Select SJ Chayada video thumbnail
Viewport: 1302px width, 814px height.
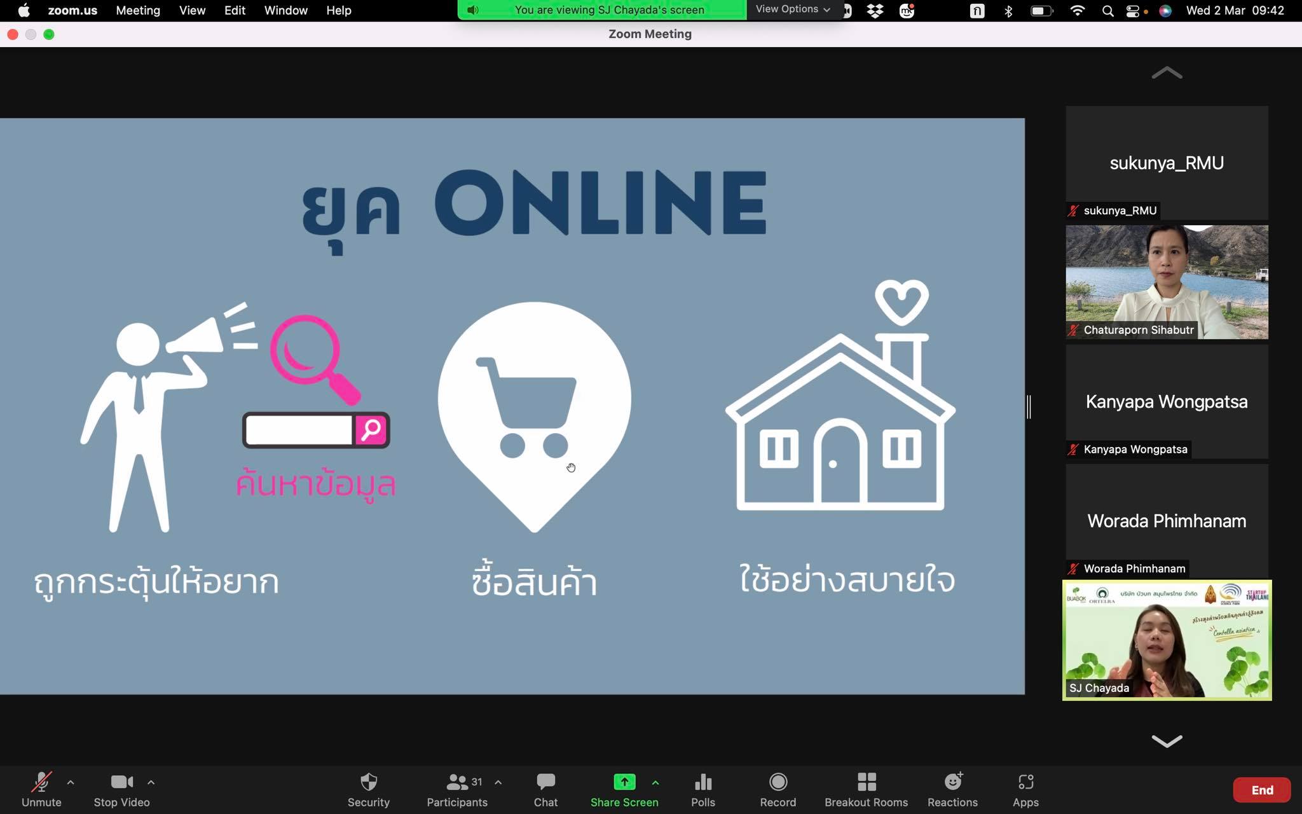point(1167,640)
